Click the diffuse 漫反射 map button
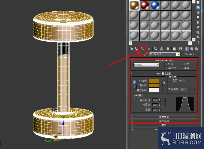 pyautogui.click(x=161, y=85)
